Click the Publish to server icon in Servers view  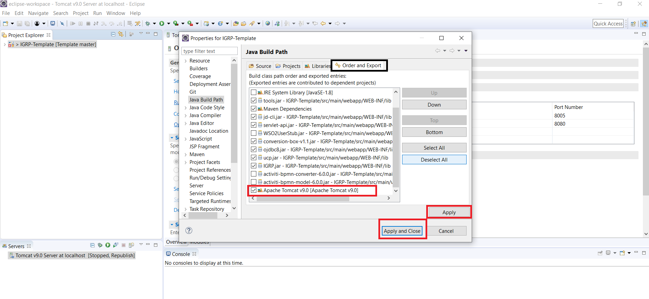tap(131, 245)
